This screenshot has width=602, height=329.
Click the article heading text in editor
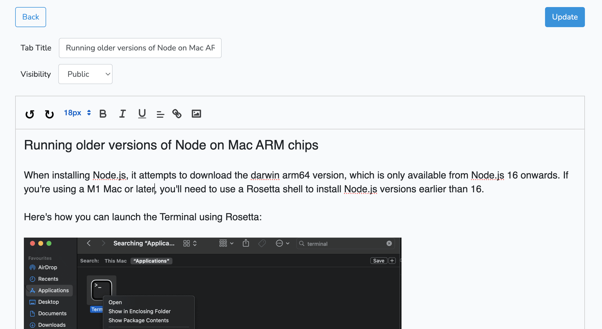click(171, 145)
